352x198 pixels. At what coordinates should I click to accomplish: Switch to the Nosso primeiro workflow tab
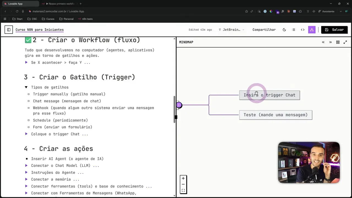(x=60, y=4)
